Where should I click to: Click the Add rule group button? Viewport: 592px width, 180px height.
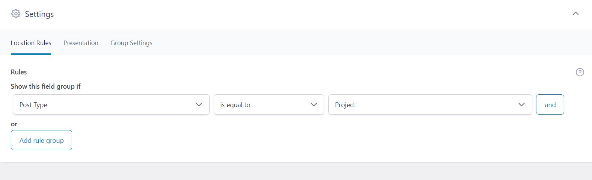(x=41, y=140)
